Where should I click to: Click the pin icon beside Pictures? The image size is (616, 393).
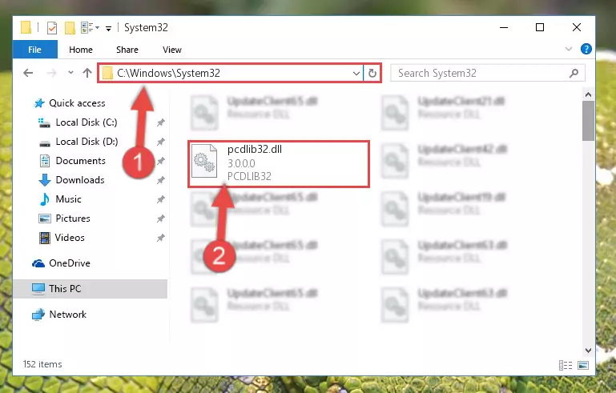(161, 219)
